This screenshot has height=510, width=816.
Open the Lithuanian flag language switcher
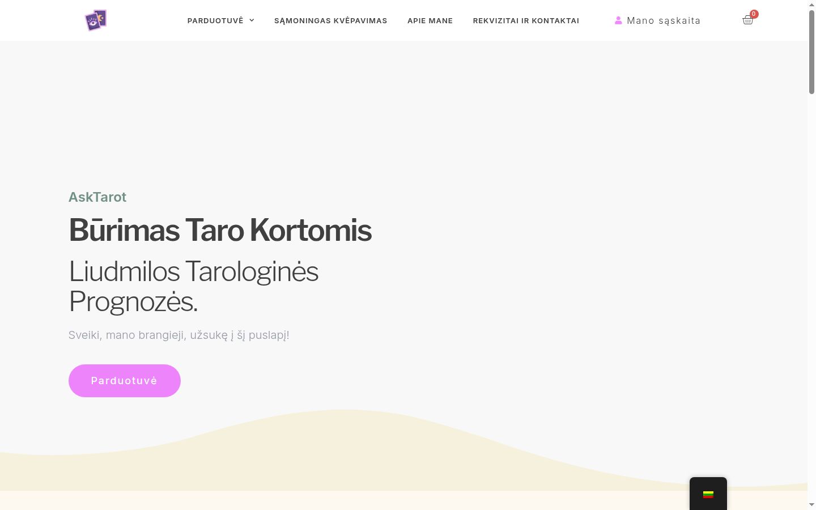708,494
